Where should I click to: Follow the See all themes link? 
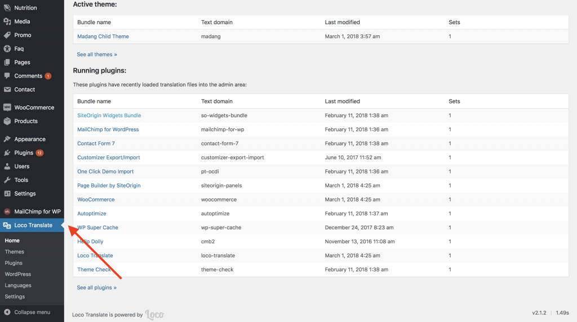pos(97,55)
